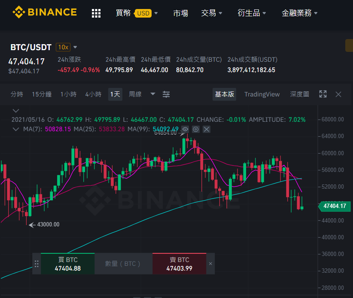Screen dimensions: 353x298
Task: Click the MA(7) value 50828.15
Action: click(x=58, y=129)
